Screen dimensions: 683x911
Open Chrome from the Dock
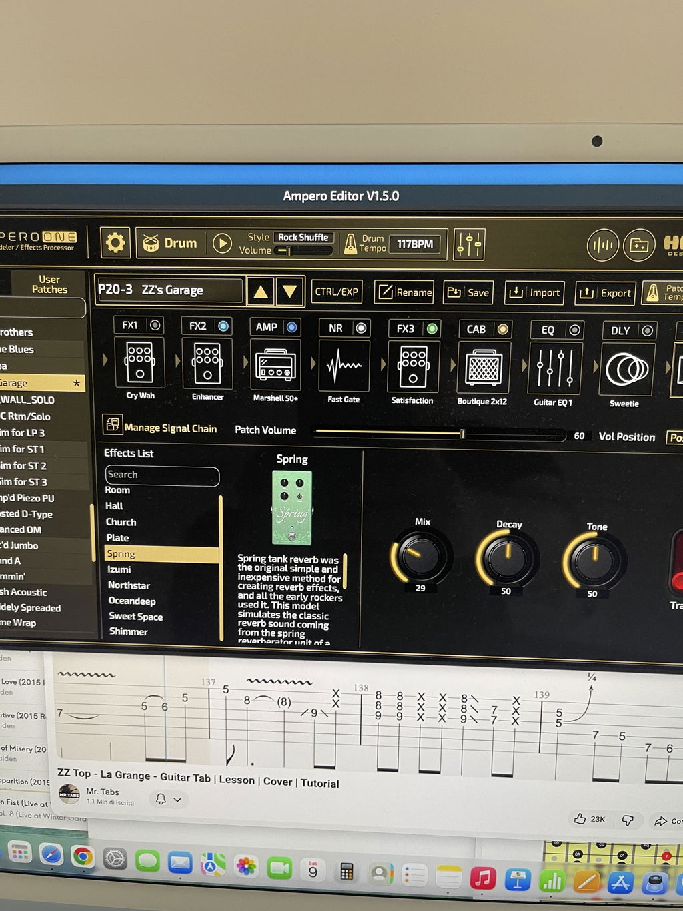[x=83, y=855]
